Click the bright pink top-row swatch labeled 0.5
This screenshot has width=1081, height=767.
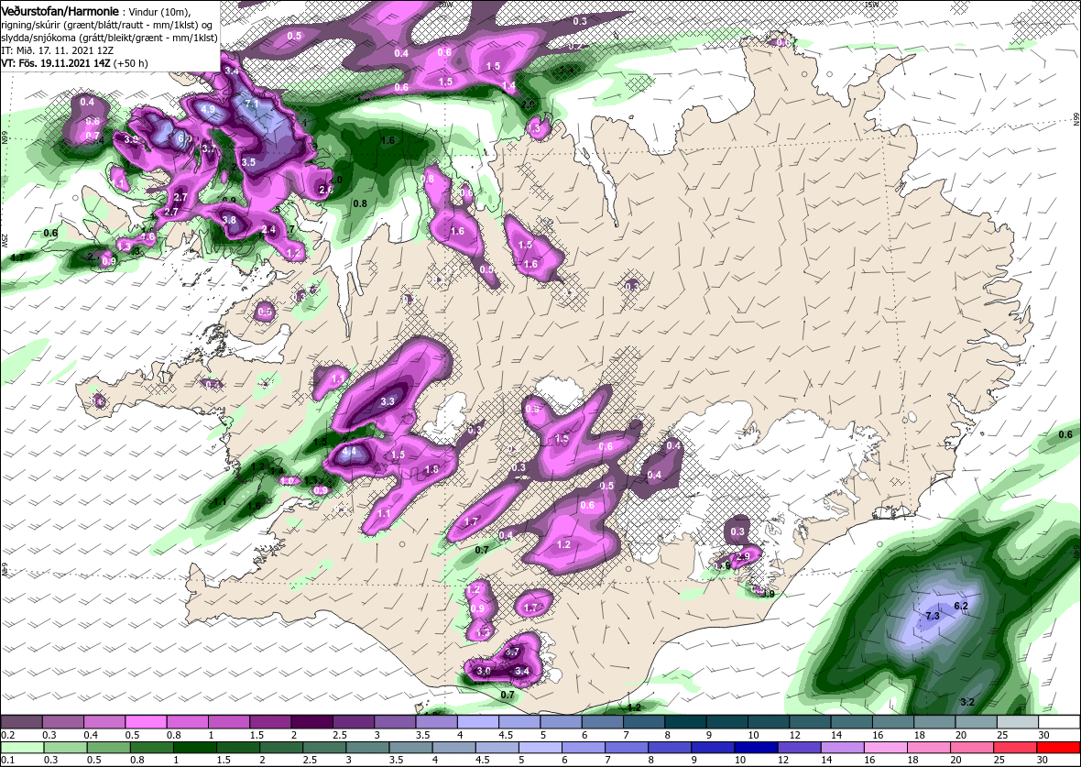pyautogui.click(x=146, y=722)
